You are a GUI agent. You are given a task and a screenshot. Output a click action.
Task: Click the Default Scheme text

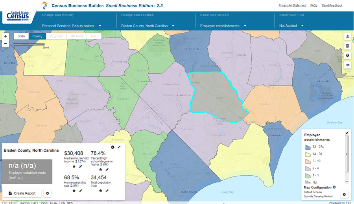(x=313, y=192)
